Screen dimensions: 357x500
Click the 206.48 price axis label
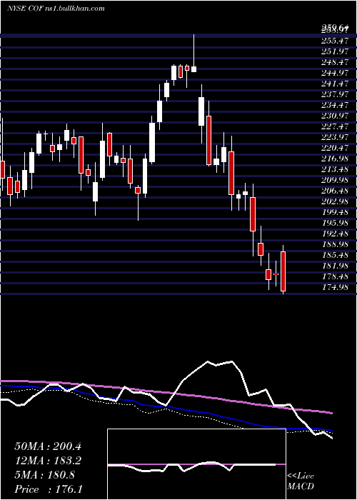pos(334,191)
